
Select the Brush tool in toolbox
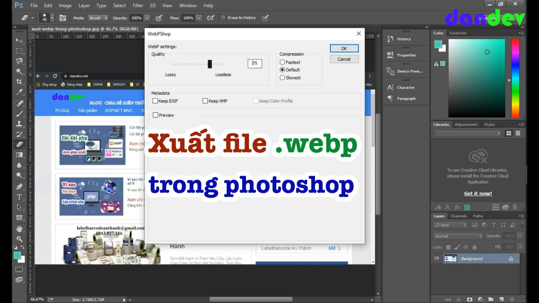tap(19, 113)
